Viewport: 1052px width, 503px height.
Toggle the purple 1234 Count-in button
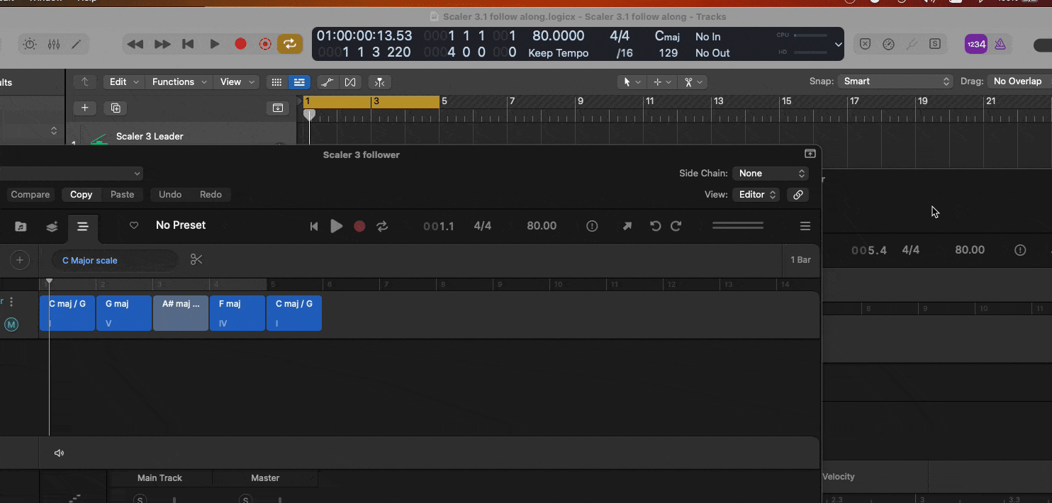976,44
